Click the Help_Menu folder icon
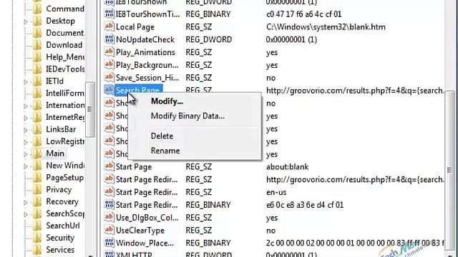 coord(37,57)
